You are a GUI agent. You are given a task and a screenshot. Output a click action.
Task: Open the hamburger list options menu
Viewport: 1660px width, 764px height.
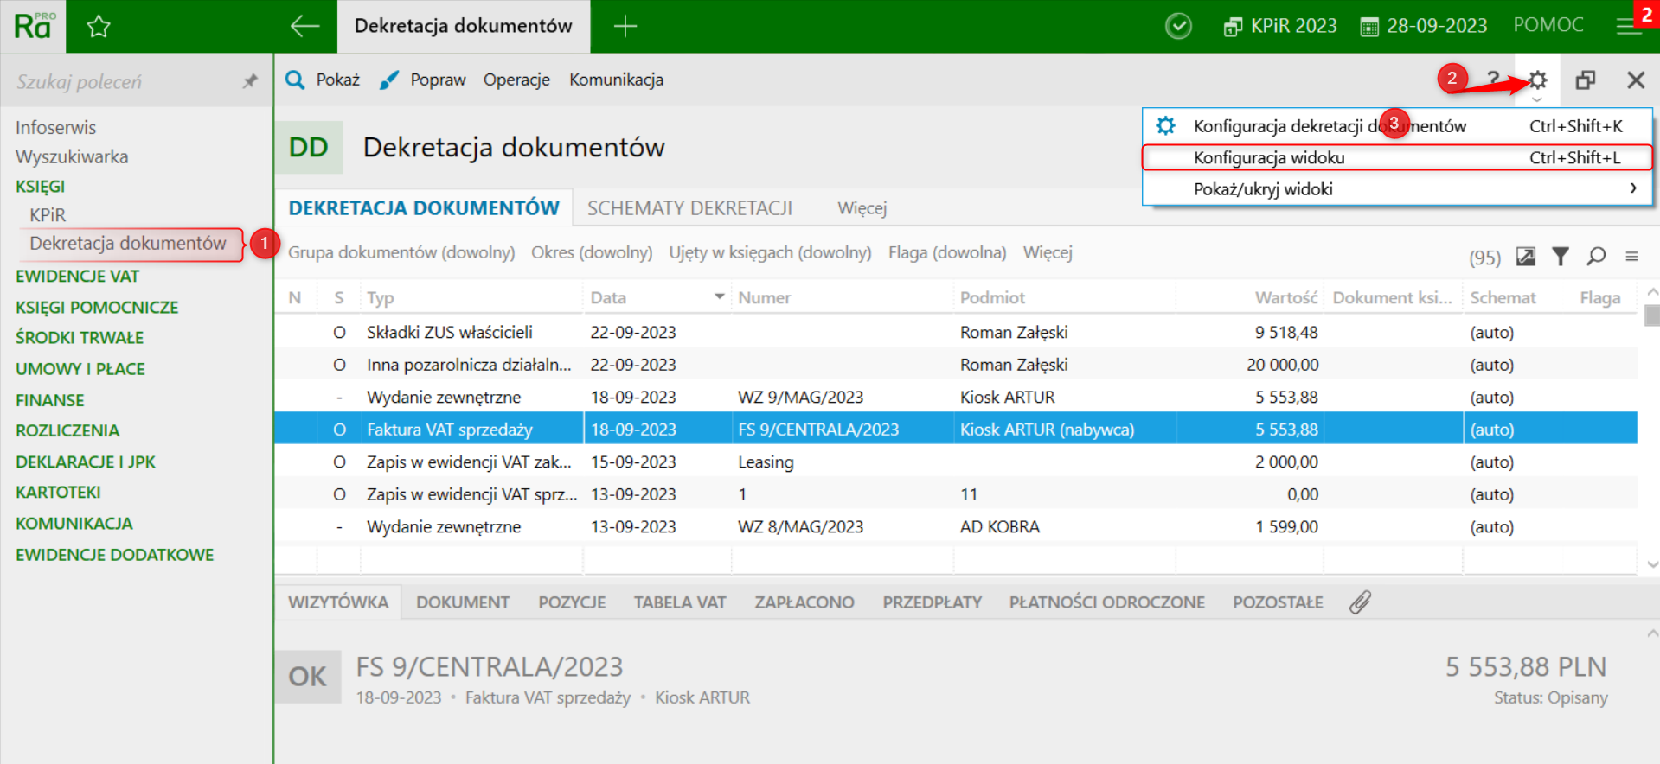pyautogui.click(x=1631, y=257)
